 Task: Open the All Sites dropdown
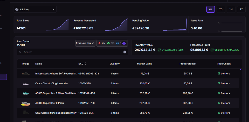coord(35,9)
